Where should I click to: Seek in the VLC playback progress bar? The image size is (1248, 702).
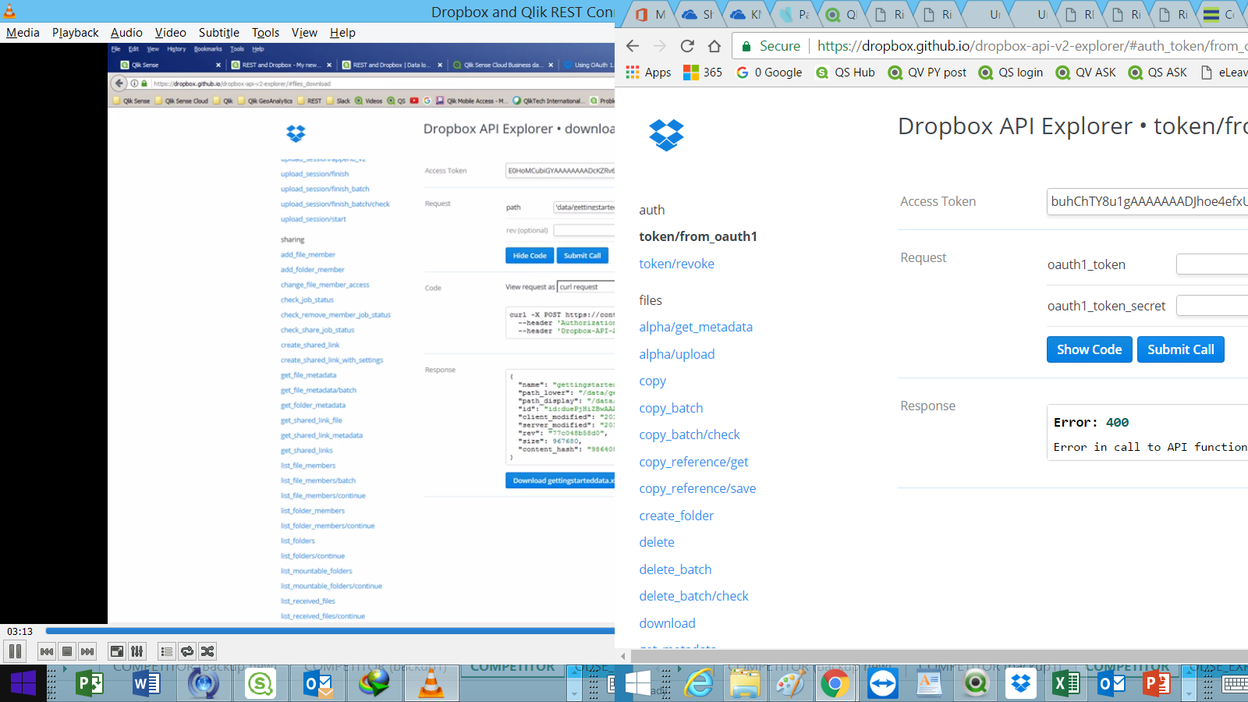pyautogui.click(x=330, y=631)
